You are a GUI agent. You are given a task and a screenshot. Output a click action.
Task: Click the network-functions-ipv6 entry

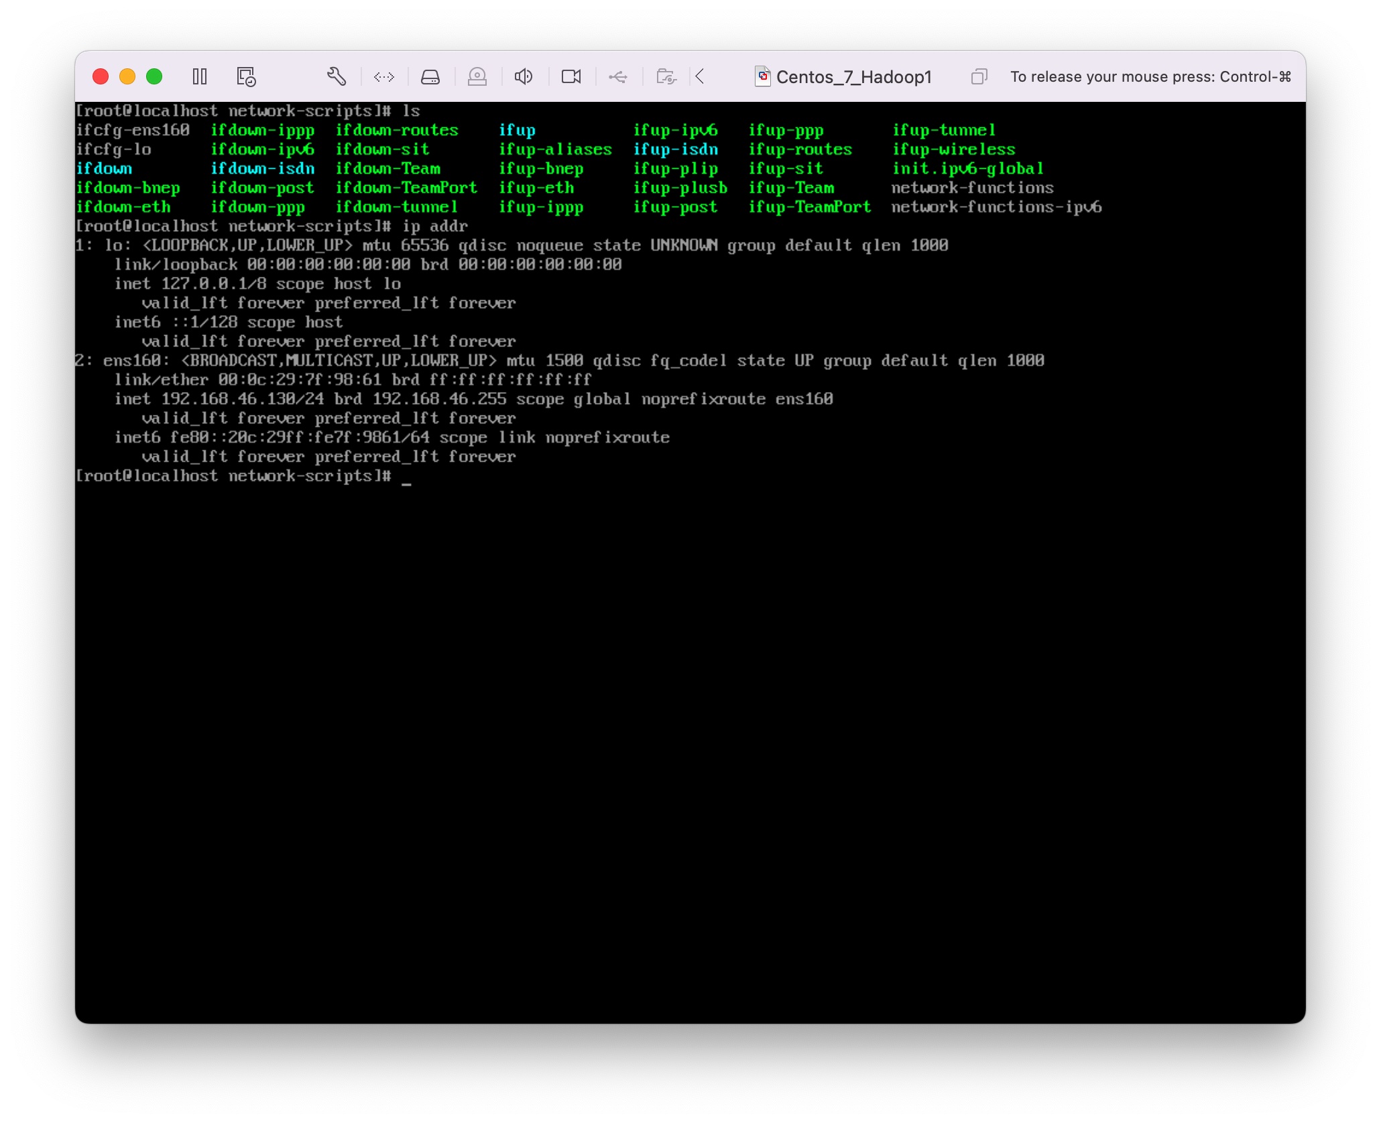point(996,207)
